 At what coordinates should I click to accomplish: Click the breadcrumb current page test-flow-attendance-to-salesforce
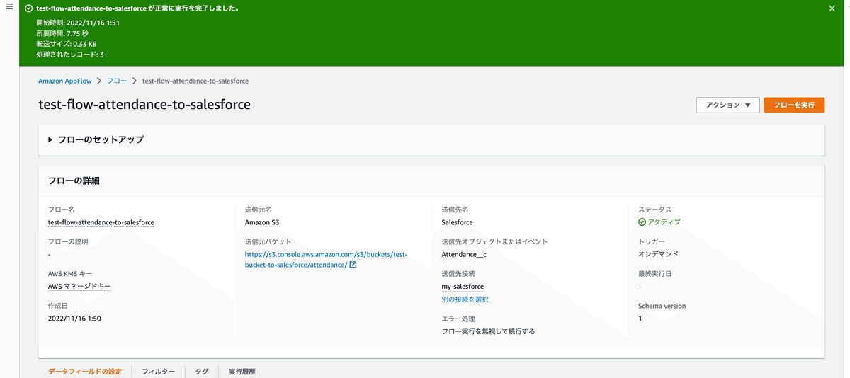tap(195, 81)
